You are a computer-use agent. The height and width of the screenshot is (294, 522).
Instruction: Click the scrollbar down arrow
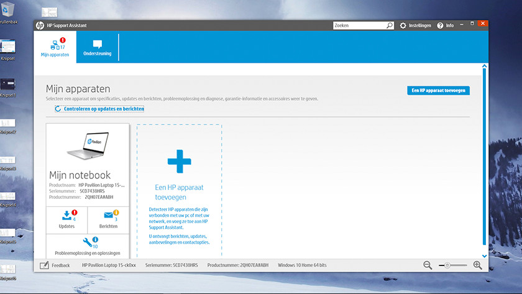(x=485, y=255)
